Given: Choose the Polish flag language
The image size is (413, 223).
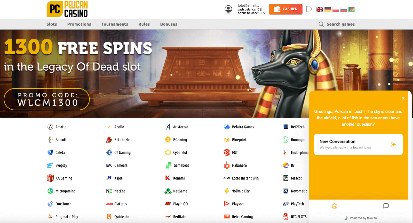Looking at the screenshot, I should (336, 10).
